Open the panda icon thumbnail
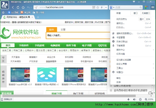 click(x=47, y=75)
